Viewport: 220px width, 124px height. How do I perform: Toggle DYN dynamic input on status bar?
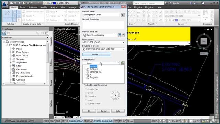click(x=111, y=121)
